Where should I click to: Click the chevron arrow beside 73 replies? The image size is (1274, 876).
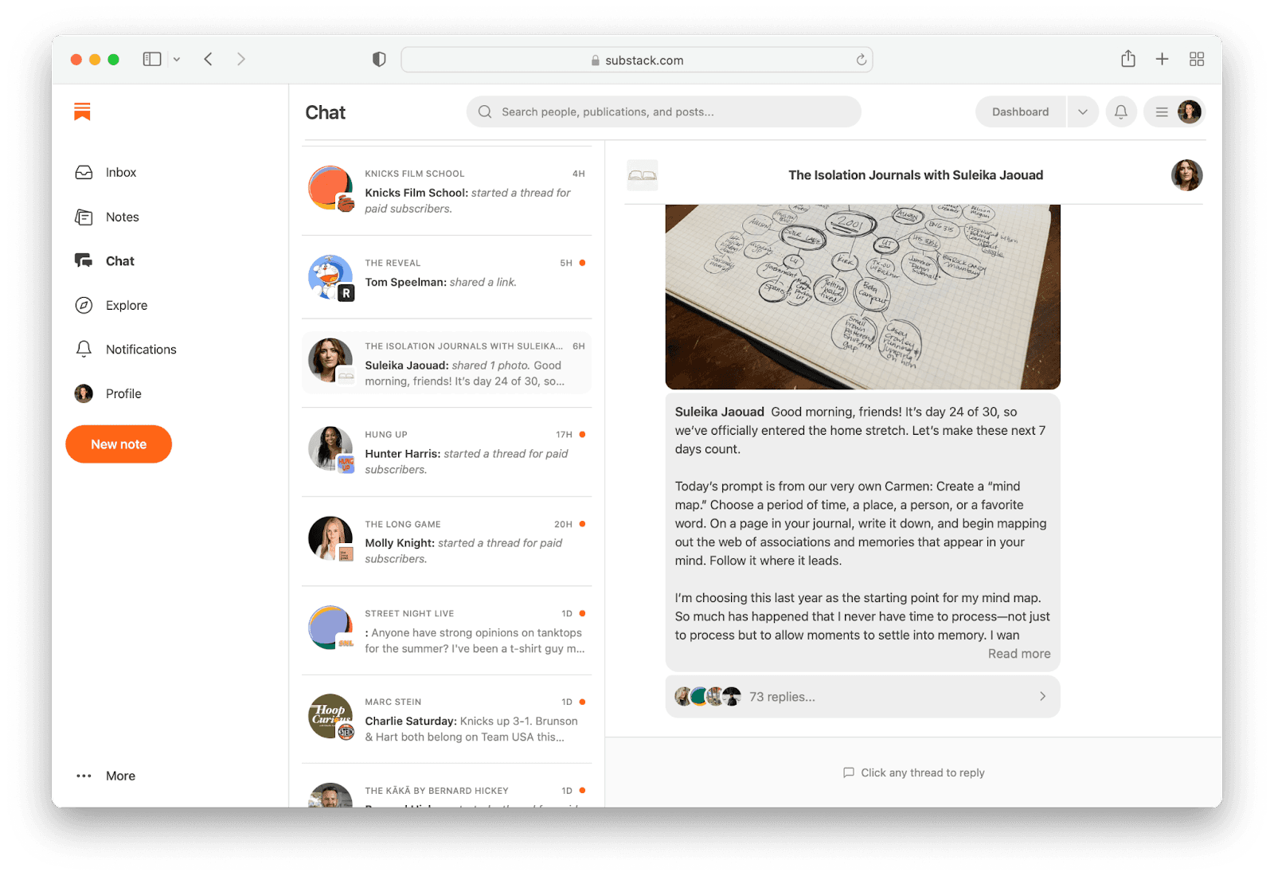[x=1042, y=696]
